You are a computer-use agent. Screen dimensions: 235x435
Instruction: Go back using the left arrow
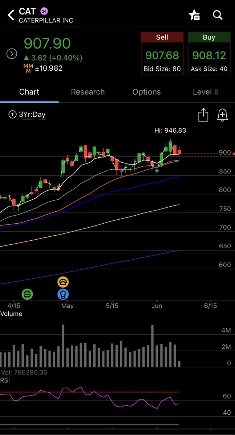(11, 15)
